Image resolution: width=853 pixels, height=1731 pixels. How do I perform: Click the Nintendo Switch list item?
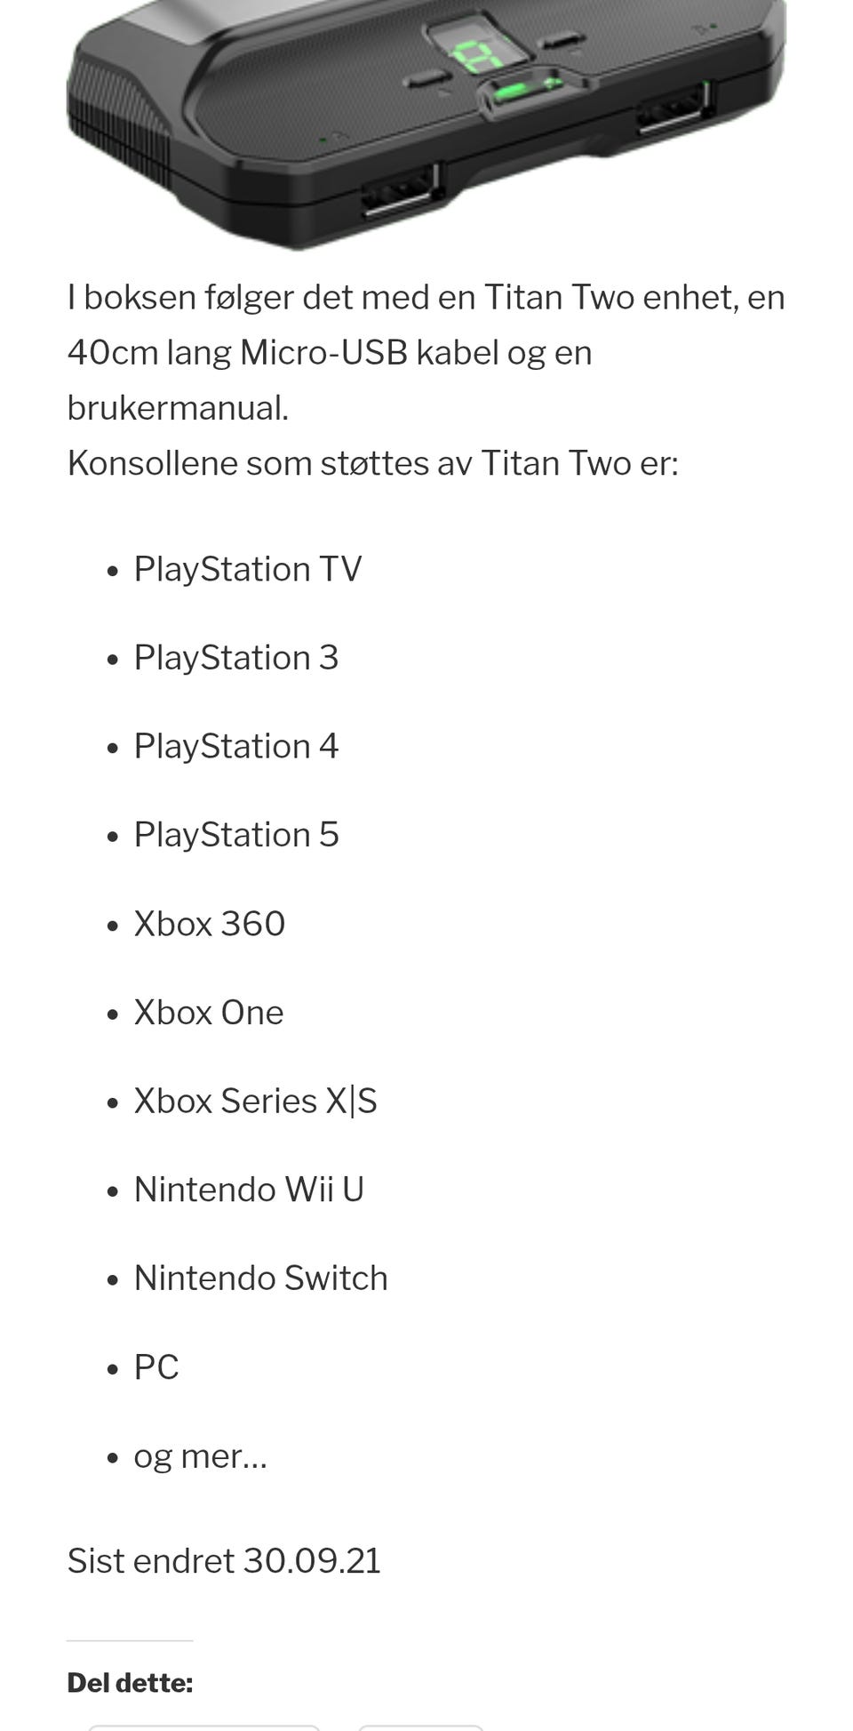click(x=261, y=1278)
